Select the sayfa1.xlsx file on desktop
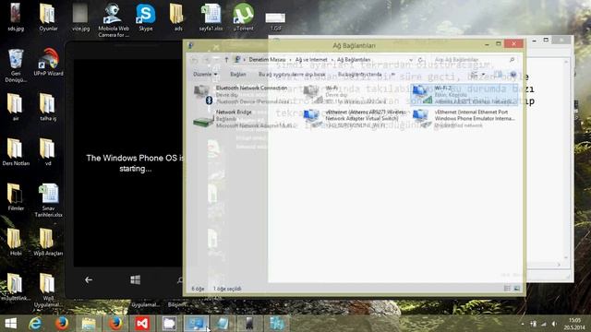Image resolution: width=591 pixels, height=332 pixels. 211,18
